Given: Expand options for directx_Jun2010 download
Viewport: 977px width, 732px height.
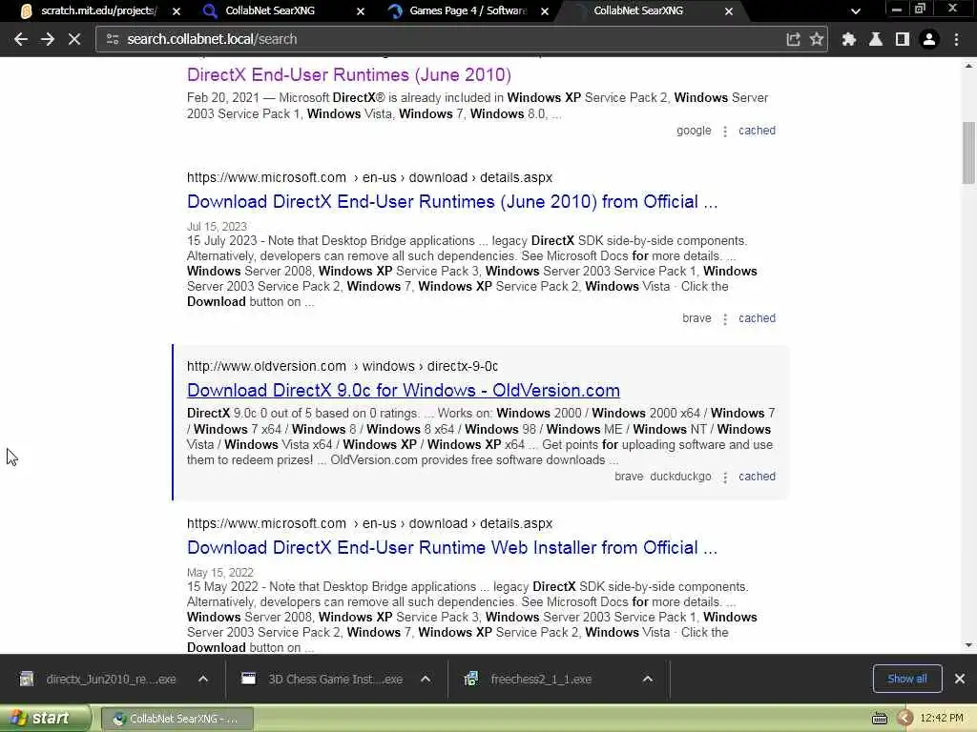Looking at the screenshot, I should [203, 679].
